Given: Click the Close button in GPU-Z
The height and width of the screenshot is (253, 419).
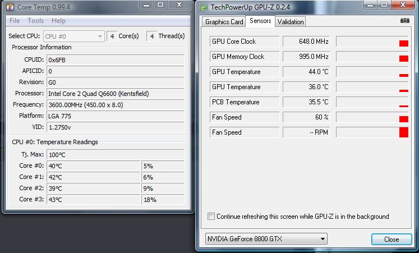Looking at the screenshot, I should [x=392, y=239].
